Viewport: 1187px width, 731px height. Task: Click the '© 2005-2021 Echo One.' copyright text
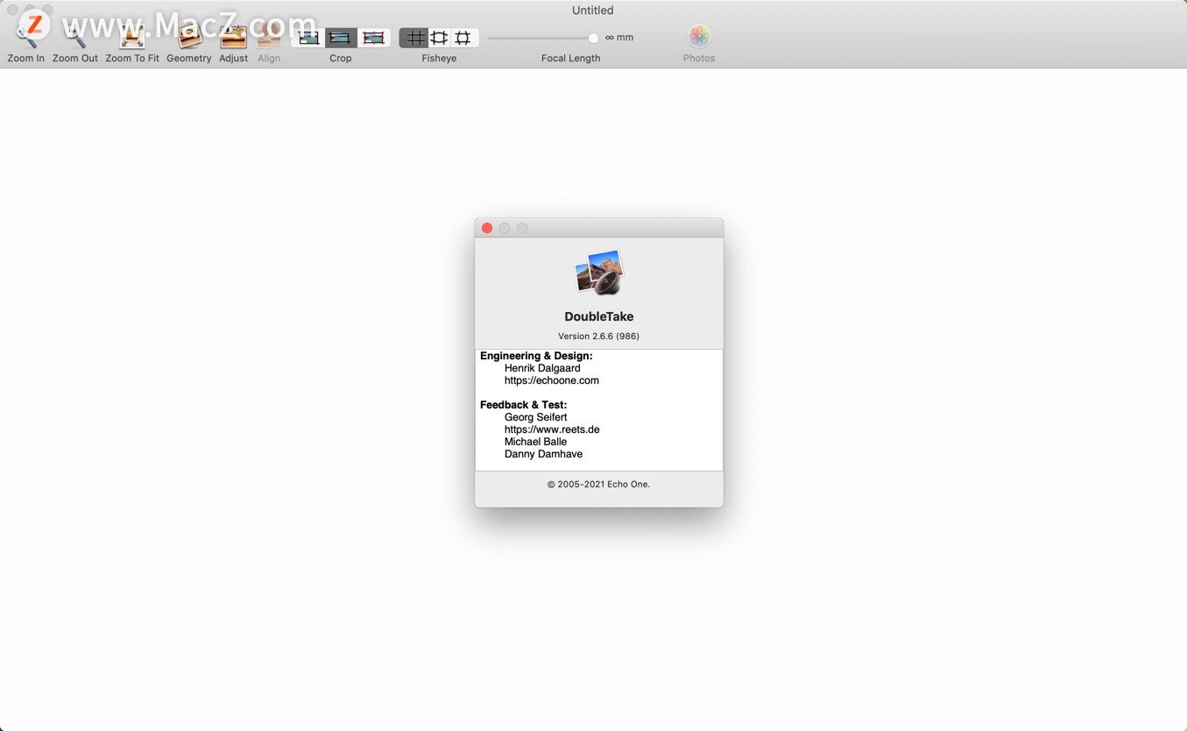(x=599, y=484)
